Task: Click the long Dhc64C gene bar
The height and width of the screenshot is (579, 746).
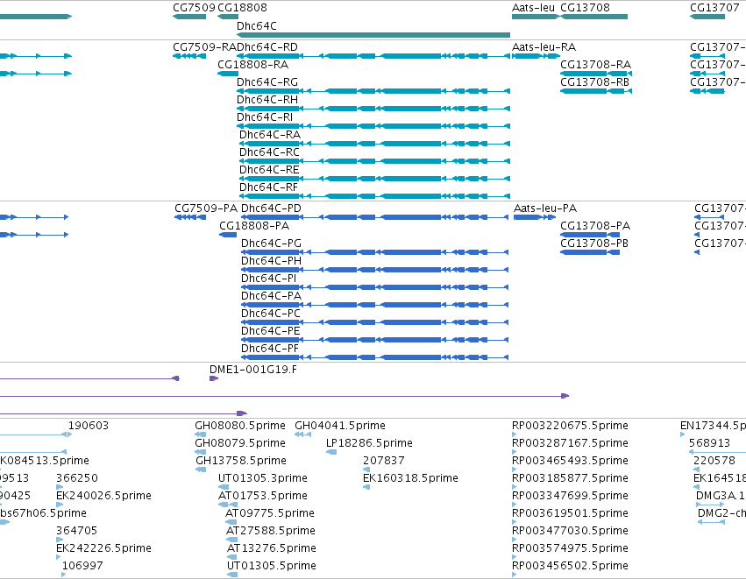Action: click(x=373, y=35)
